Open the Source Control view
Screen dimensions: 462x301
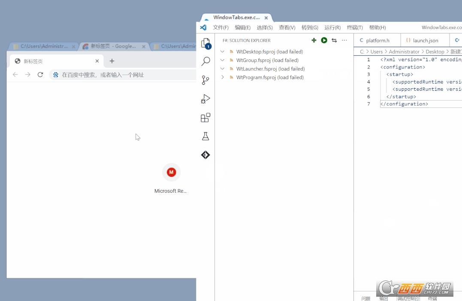(x=205, y=80)
